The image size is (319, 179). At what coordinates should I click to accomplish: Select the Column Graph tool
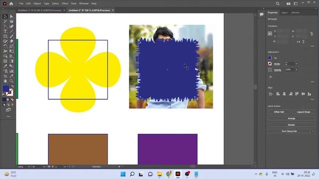[11, 71]
